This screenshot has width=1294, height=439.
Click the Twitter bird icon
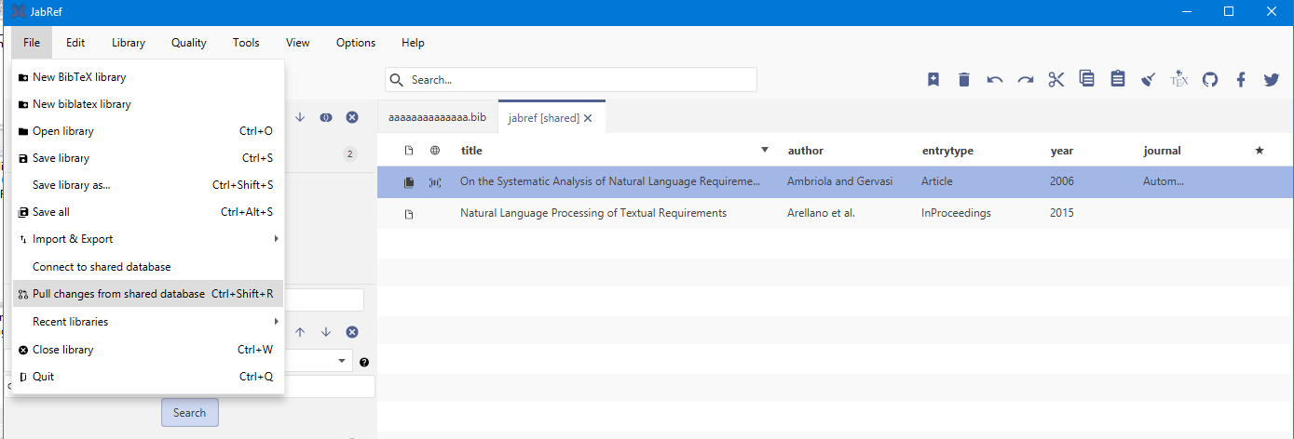click(1272, 80)
